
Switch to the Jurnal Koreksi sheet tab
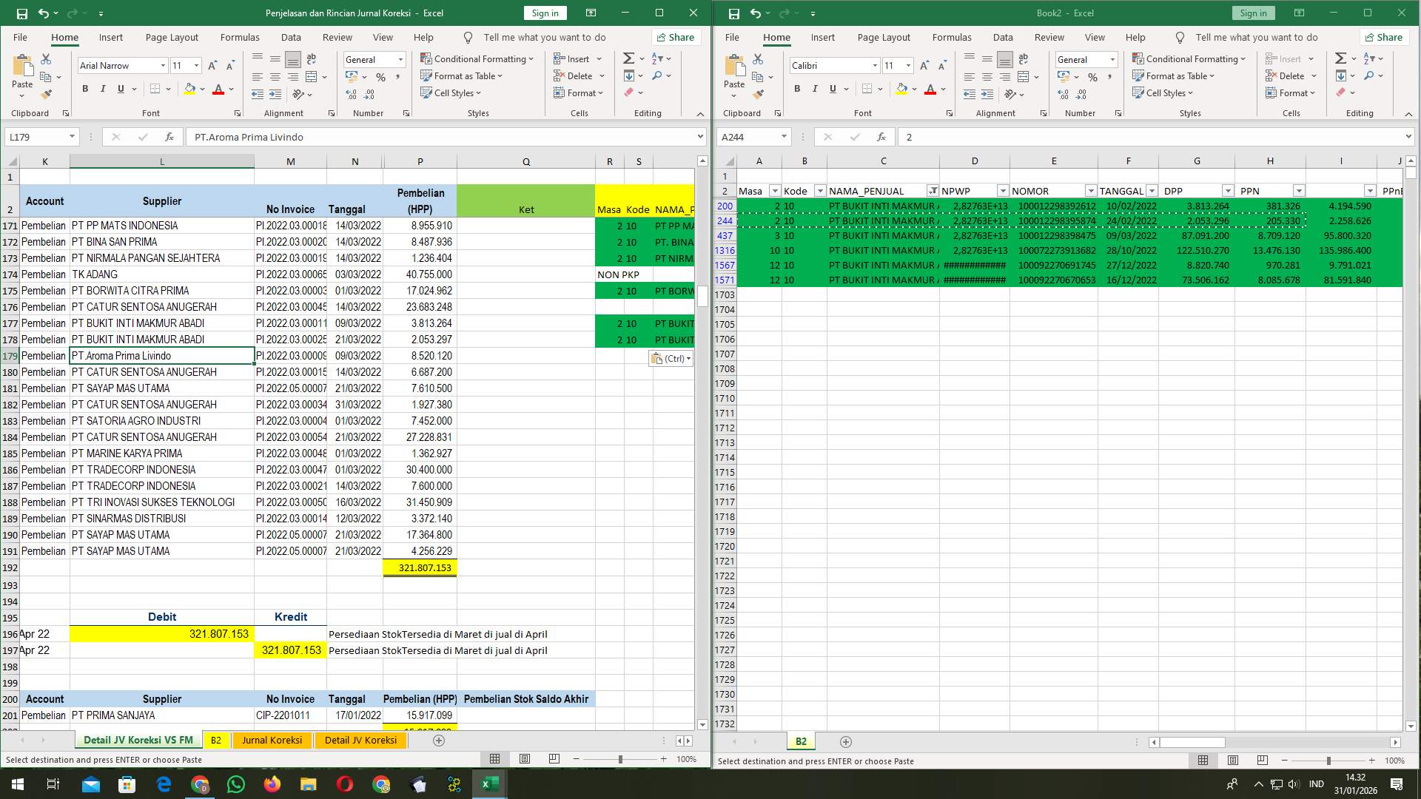click(272, 740)
